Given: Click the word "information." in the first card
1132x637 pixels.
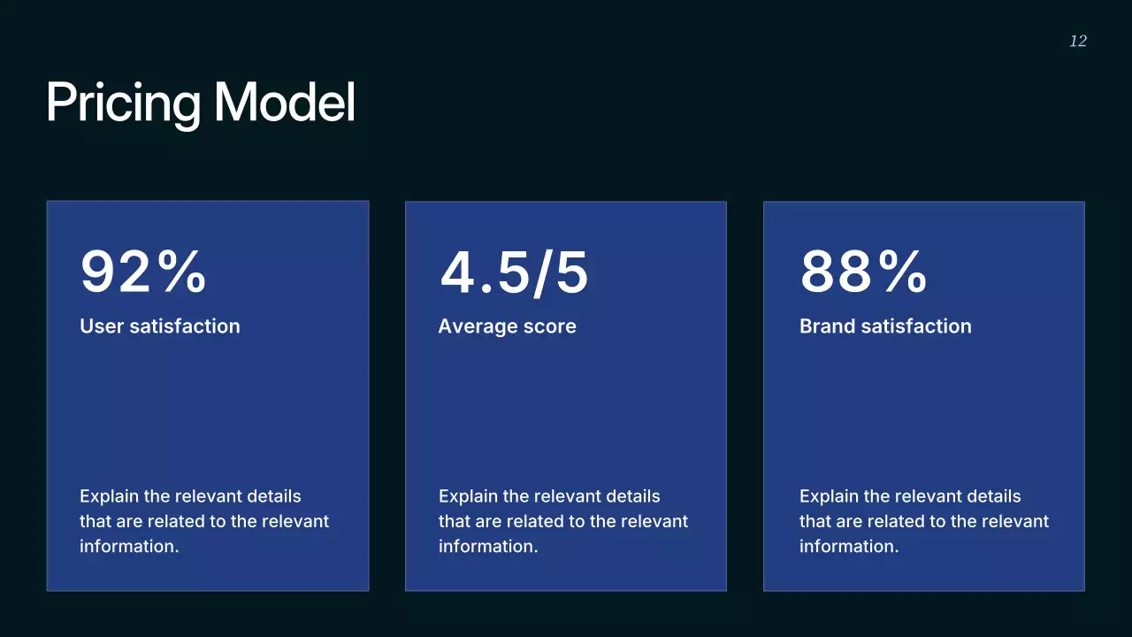Looking at the screenshot, I should coord(129,546).
